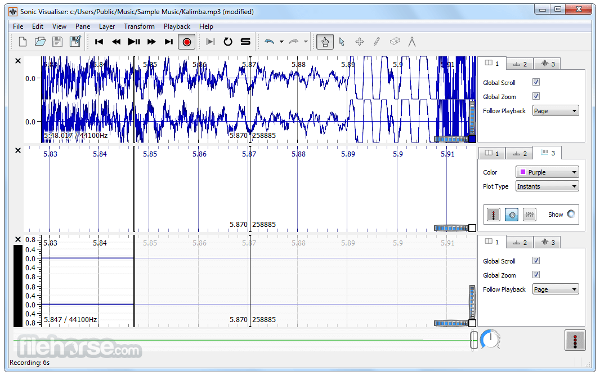Image resolution: width=600 pixels, height=375 pixels.
Task: Open the playback parameters mixer icon
Action: point(530,215)
